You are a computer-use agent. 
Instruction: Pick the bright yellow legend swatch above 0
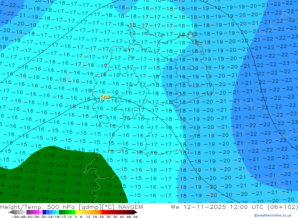(x=77, y=212)
